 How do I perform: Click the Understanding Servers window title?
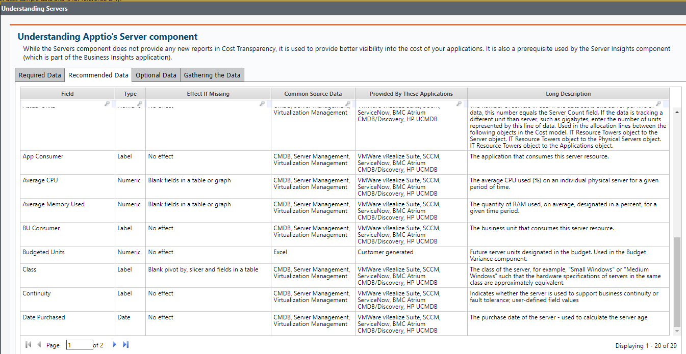coord(35,8)
